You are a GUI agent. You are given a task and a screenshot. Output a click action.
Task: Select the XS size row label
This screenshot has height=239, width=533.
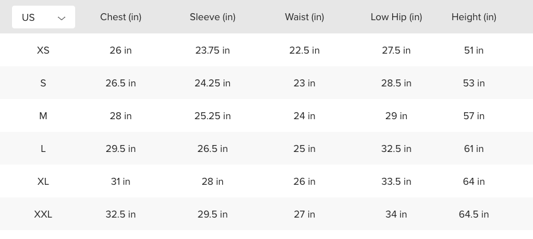coord(43,50)
